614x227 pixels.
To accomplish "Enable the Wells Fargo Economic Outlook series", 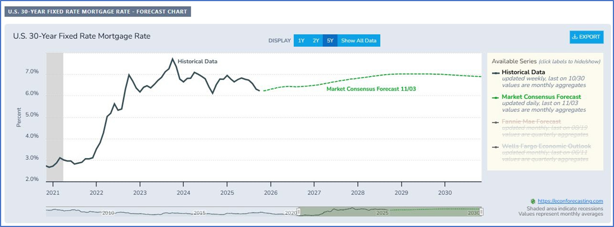I will (546, 146).
